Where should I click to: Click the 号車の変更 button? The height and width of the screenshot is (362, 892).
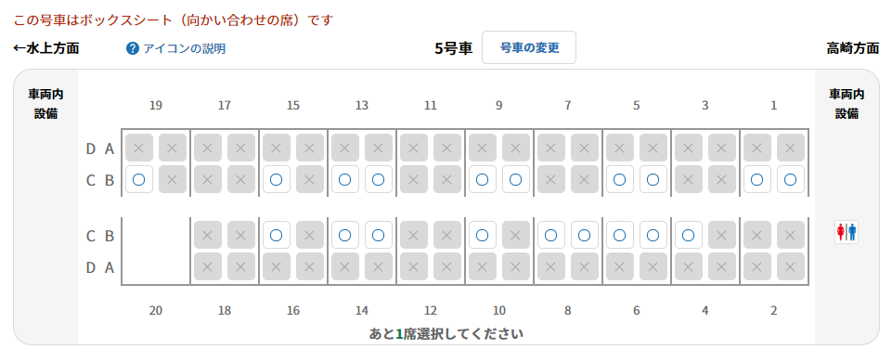(x=529, y=47)
